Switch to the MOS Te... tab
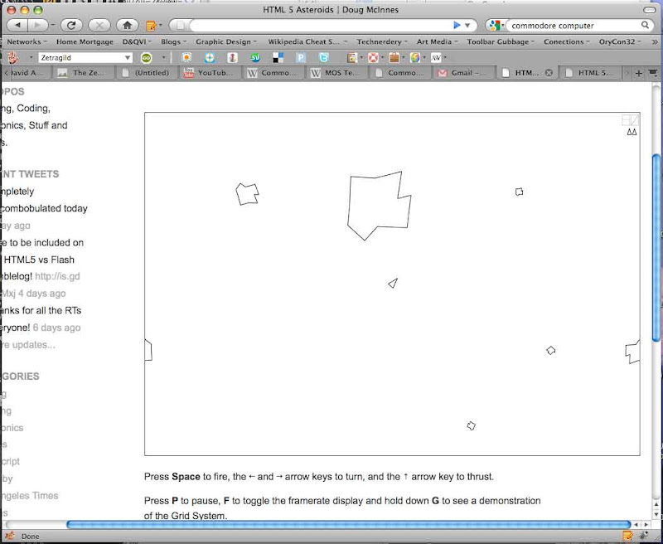The image size is (663, 544). pos(336,73)
